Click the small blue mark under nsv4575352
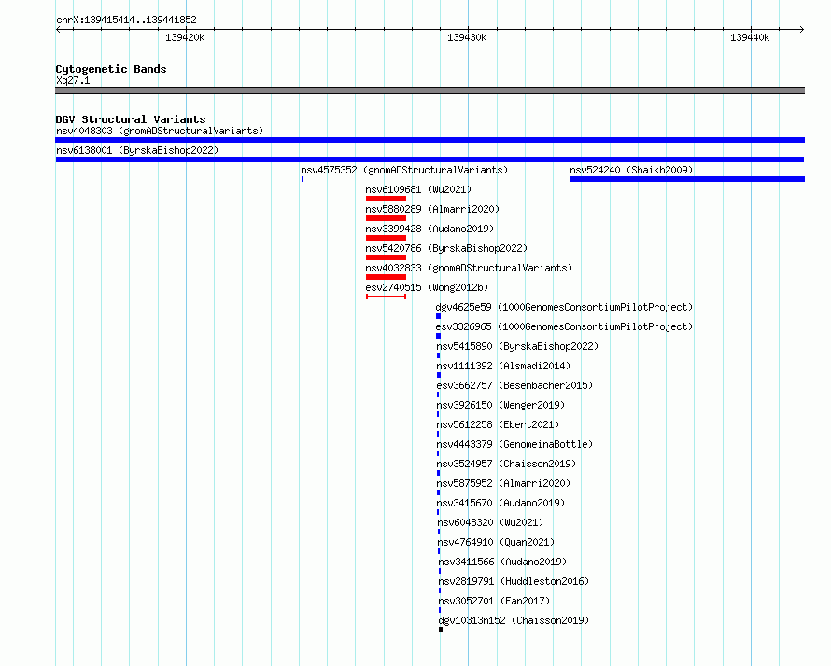 (303, 179)
